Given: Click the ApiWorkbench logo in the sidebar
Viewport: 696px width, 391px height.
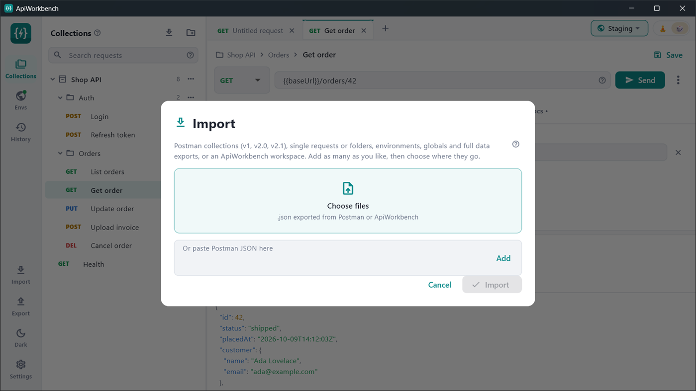Looking at the screenshot, I should pyautogui.click(x=21, y=33).
